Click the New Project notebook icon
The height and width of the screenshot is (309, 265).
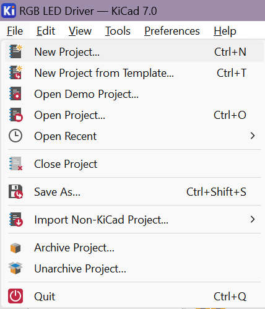15,51
